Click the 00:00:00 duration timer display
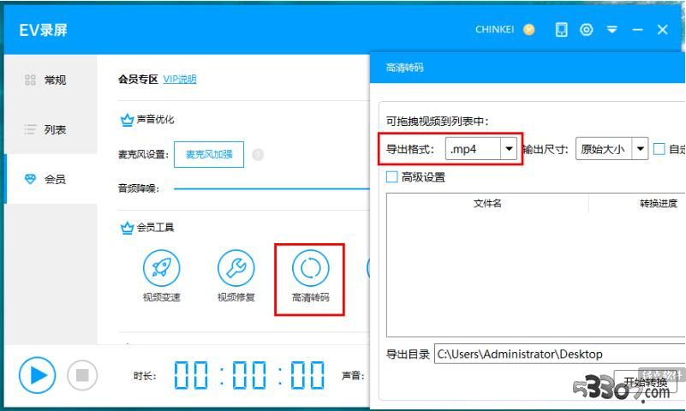Image resolution: width=686 pixels, height=411 pixels. point(249,375)
